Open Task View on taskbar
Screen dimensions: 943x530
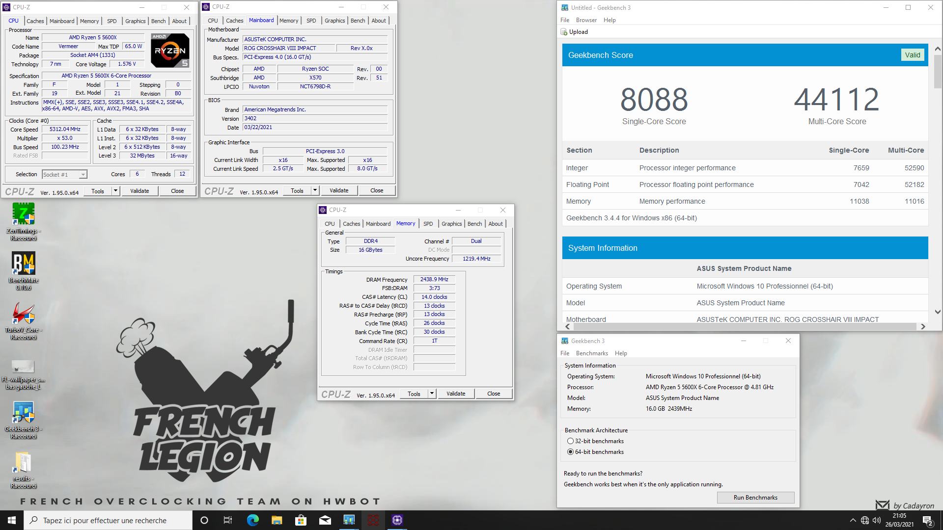pos(228,520)
